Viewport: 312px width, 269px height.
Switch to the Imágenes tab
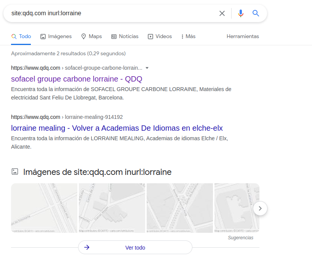click(x=56, y=37)
